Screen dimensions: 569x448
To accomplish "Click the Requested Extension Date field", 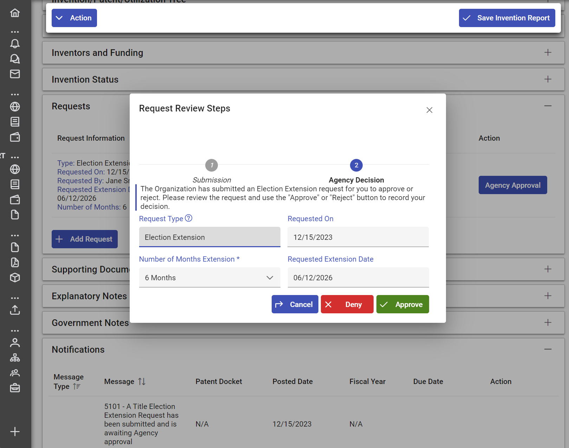I will coord(358,277).
